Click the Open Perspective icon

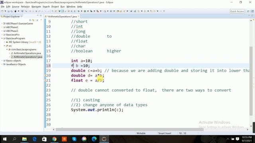[248, 12]
